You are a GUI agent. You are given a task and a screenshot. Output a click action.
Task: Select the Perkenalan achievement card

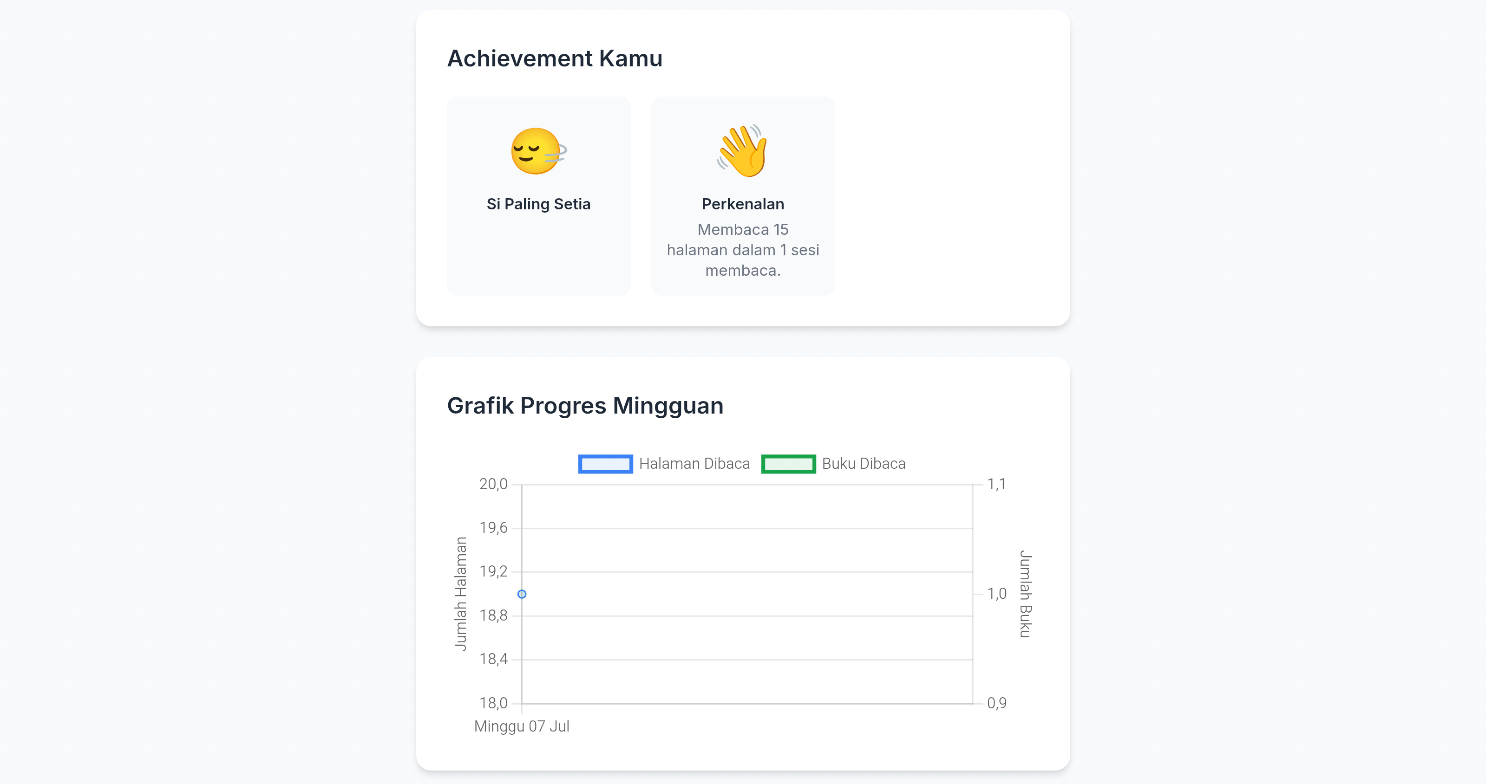point(743,196)
